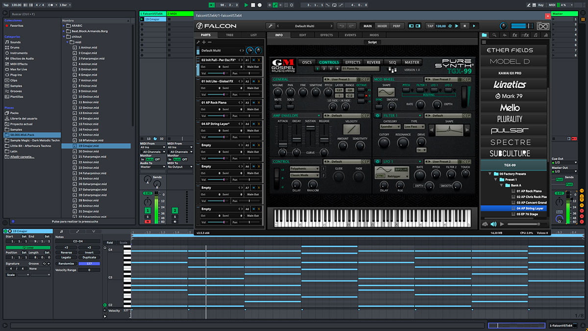Click Falcon redo arrow button
The width and height of the screenshot is (588, 331).
352,25
